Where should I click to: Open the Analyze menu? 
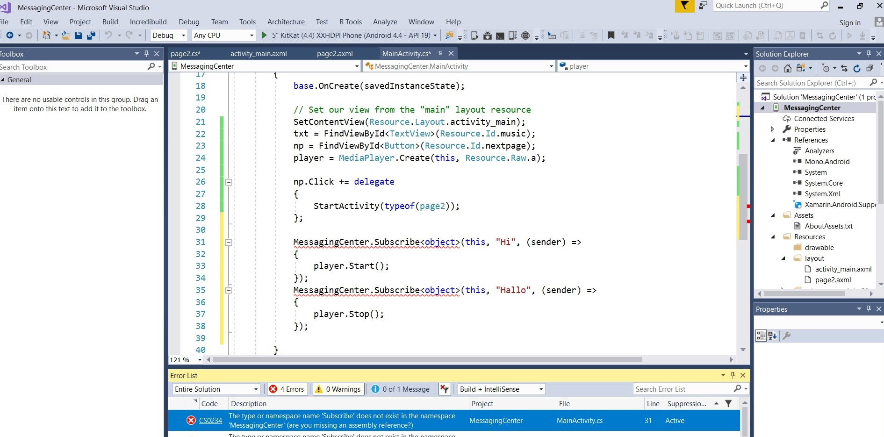click(x=385, y=21)
